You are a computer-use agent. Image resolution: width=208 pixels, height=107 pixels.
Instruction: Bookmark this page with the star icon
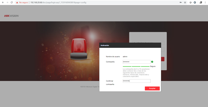(x=185, y=2)
